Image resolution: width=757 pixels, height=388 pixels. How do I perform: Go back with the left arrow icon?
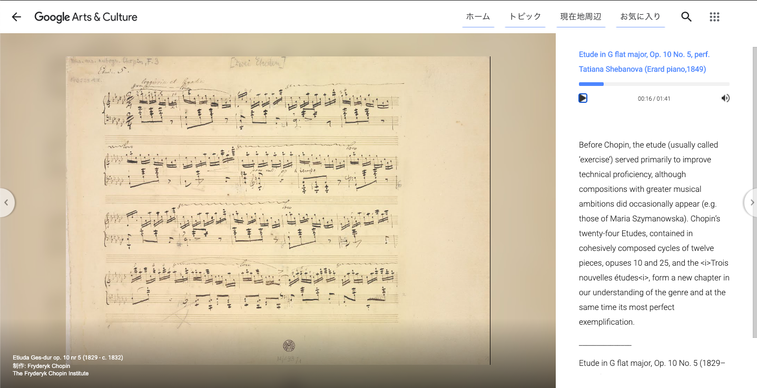(16, 17)
